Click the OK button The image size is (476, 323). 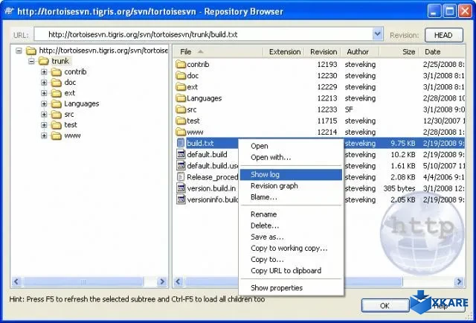tap(385, 305)
